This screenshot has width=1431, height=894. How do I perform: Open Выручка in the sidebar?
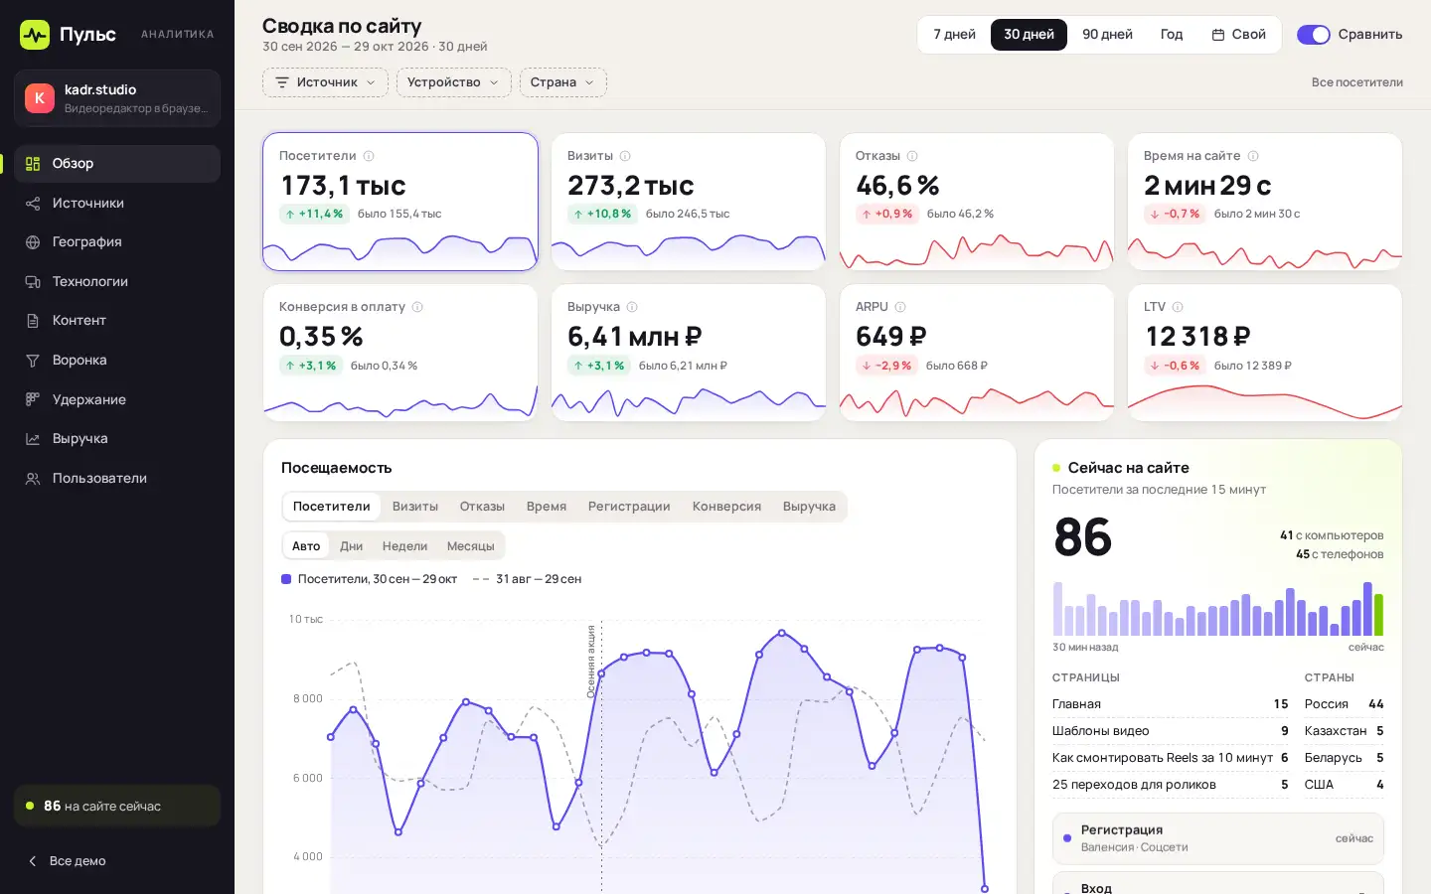[117, 438]
